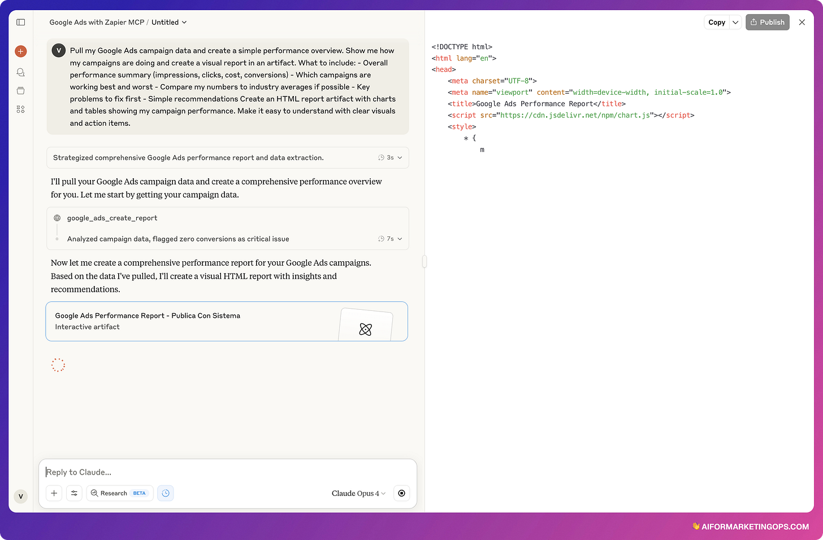Click the meta charset UTF-8 line
The image size is (823, 540).
(x=492, y=81)
